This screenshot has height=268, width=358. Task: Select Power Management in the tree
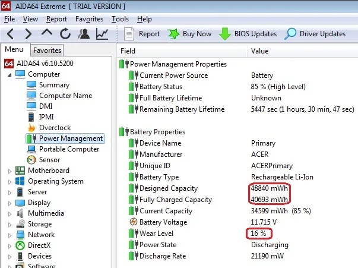71,138
